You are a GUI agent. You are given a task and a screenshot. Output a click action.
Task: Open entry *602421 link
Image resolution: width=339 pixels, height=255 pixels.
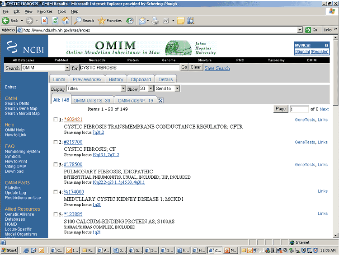73,120
